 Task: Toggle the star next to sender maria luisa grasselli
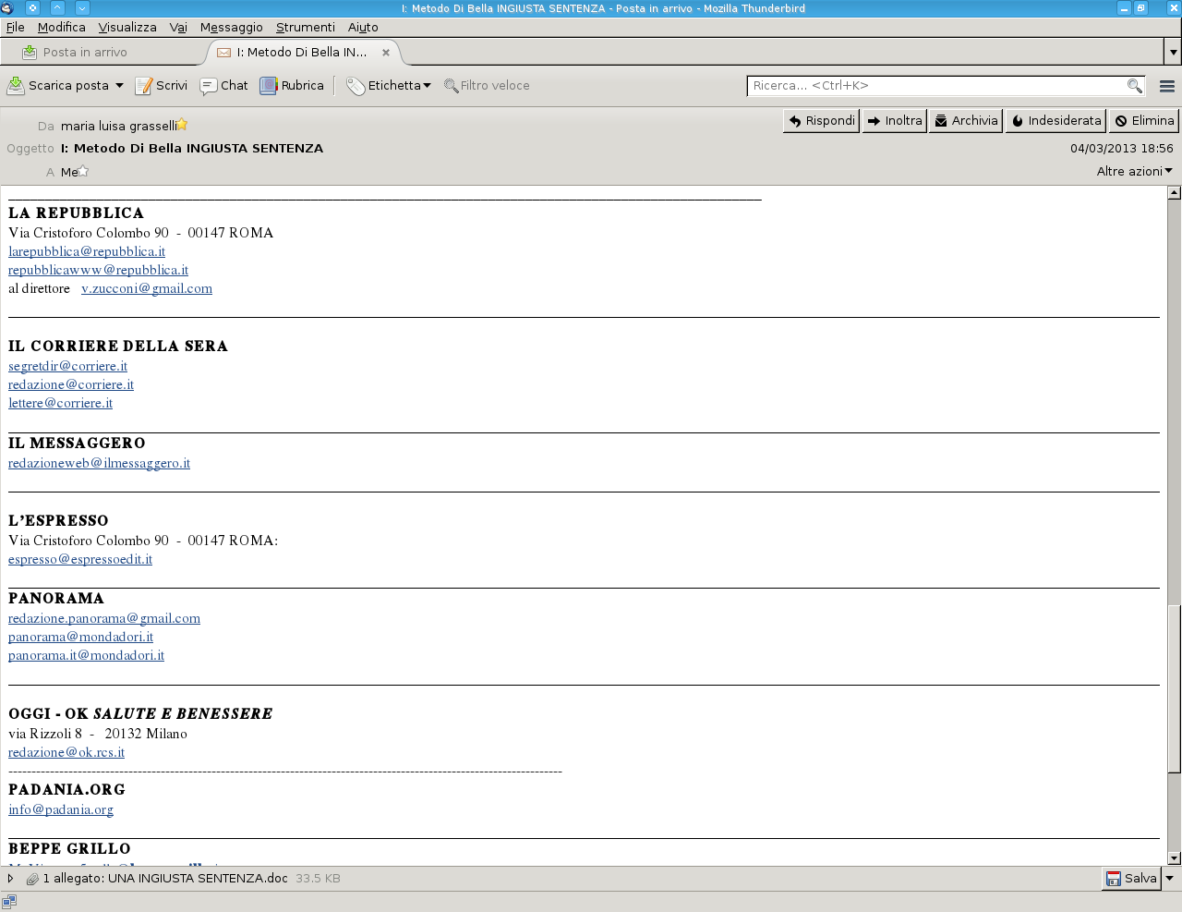(182, 125)
